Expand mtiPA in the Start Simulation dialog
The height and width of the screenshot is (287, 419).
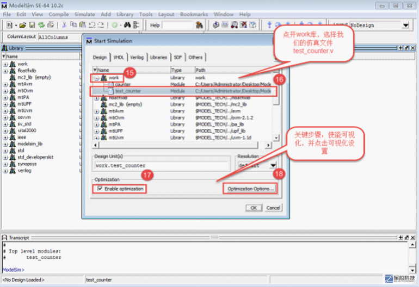coord(97,124)
